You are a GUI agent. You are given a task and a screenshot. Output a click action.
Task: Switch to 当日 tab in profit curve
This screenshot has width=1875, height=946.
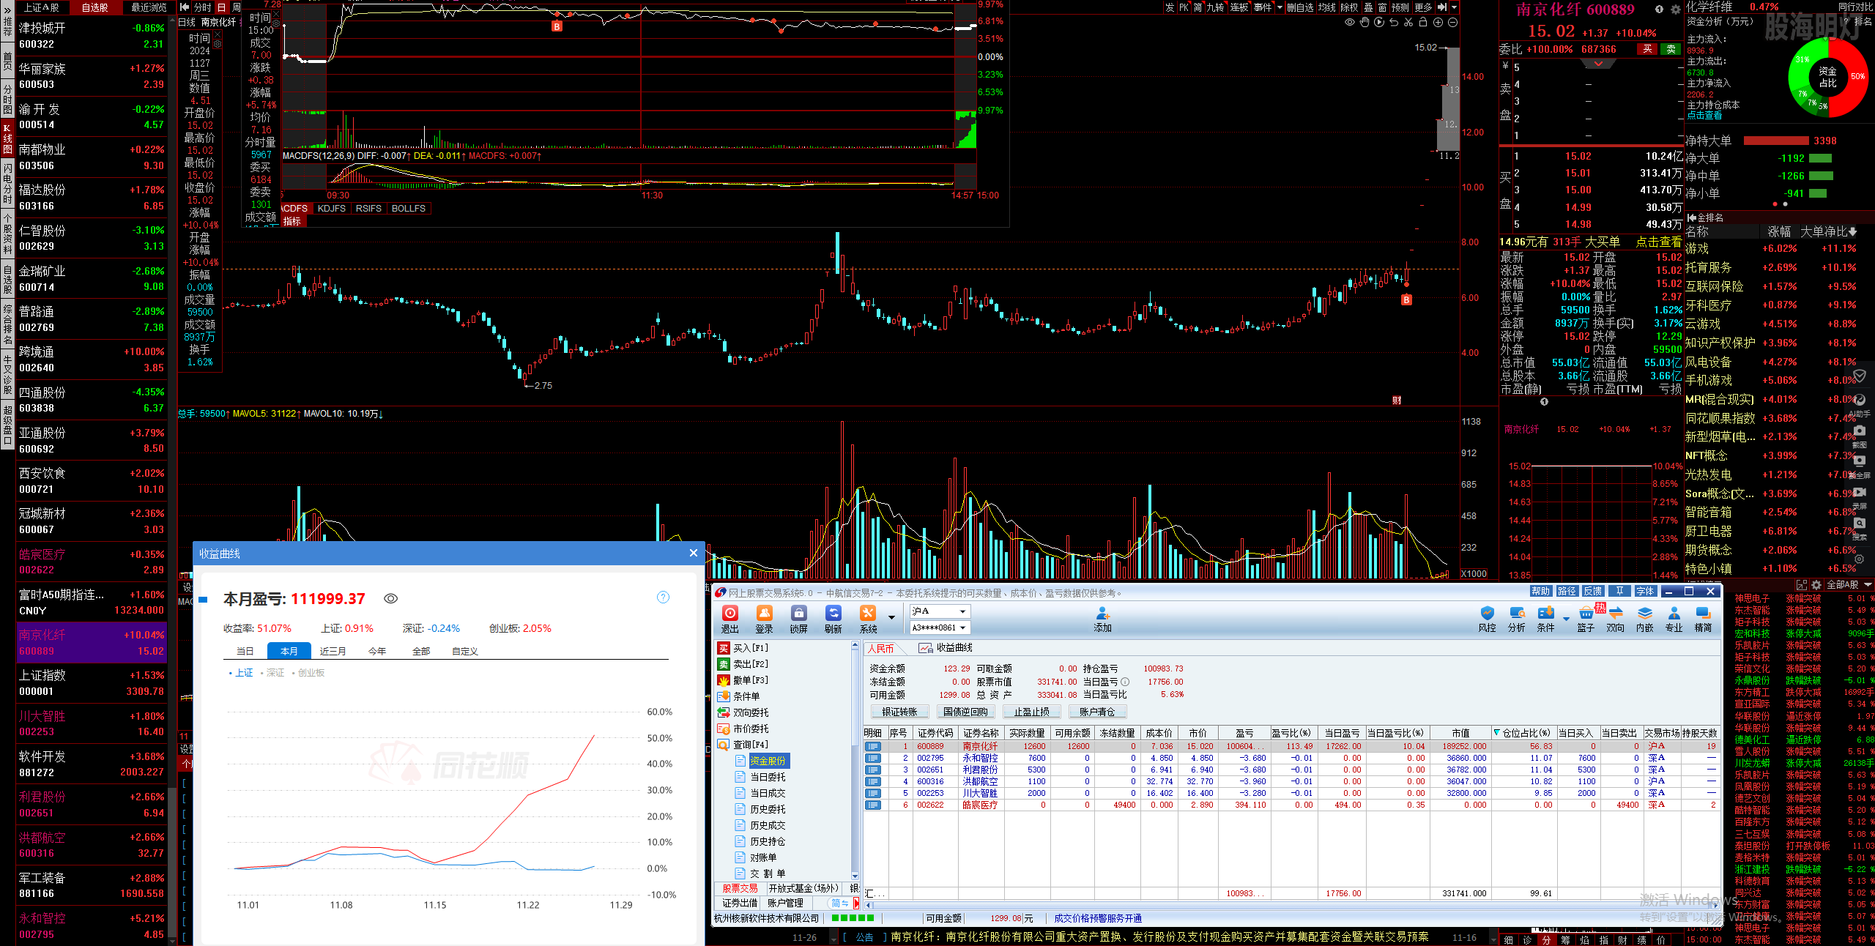click(x=245, y=651)
